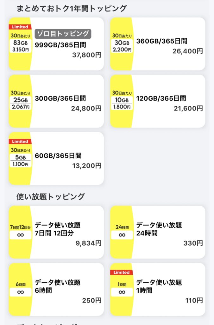Click the 25GB 2,067円 yellow badge
214x325 pixels.
point(21,100)
